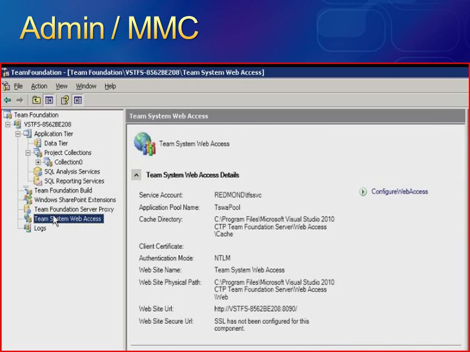Select Logs in the tree
Image resolution: width=470 pixels, height=352 pixels.
pyautogui.click(x=40, y=228)
